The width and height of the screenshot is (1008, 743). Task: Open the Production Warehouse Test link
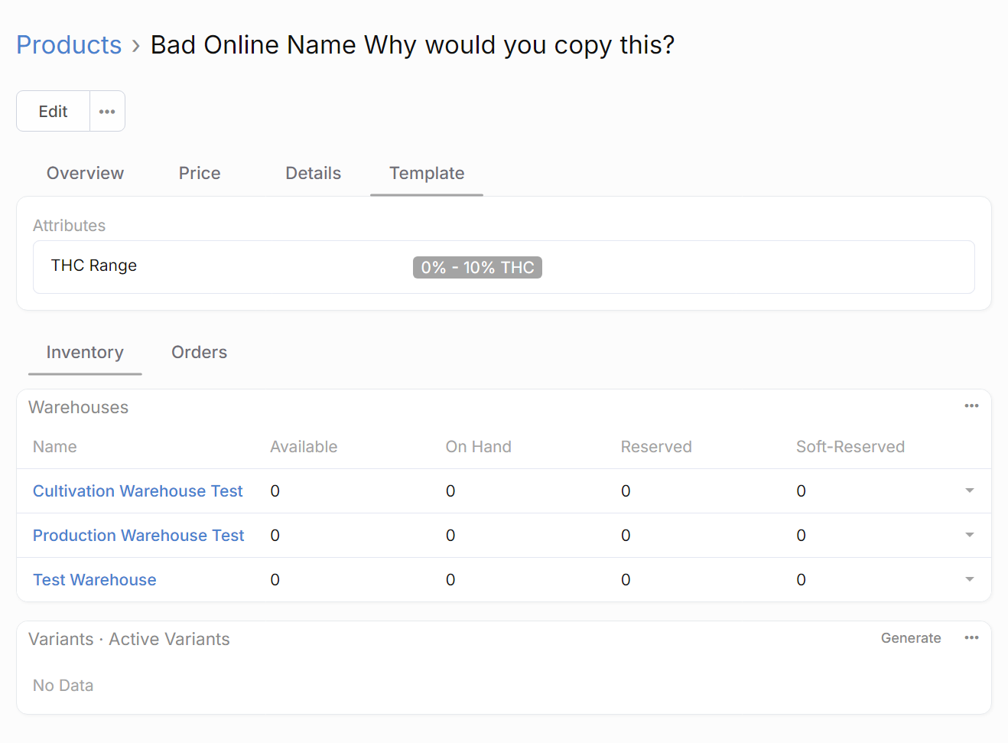pyautogui.click(x=138, y=536)
